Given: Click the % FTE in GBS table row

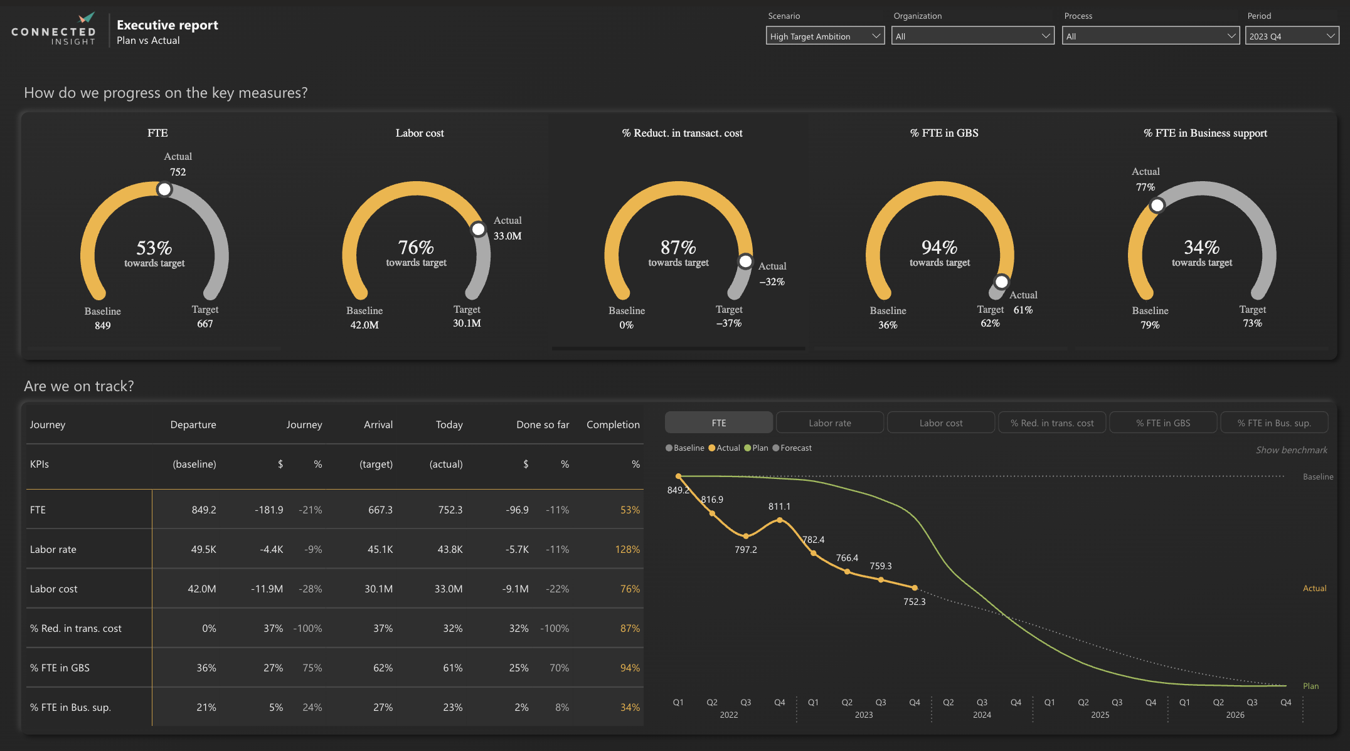Looking at the screenshot, I should [335, 668].
